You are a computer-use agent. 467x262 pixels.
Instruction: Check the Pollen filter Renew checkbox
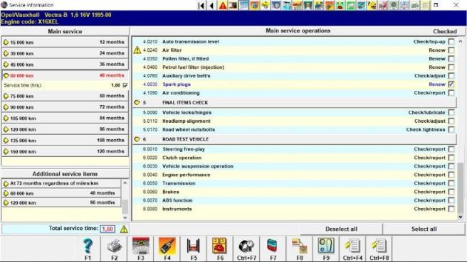[x=451, y=59]
